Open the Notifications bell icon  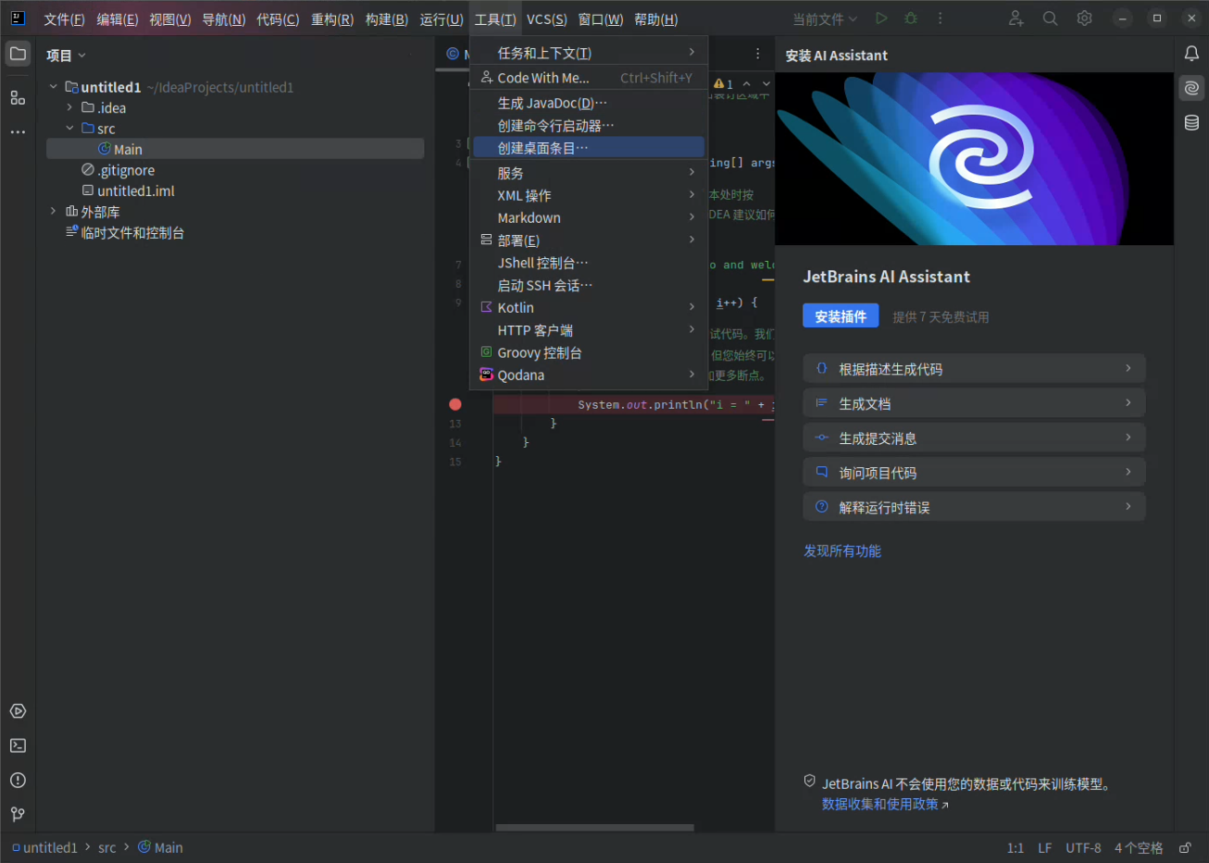click(1191, 54)
